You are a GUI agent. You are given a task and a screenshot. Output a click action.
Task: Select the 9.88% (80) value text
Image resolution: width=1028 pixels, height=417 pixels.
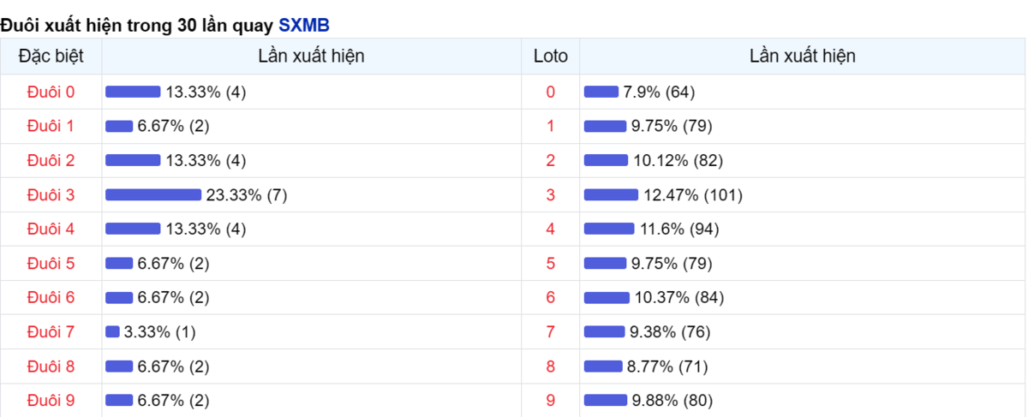672,400
